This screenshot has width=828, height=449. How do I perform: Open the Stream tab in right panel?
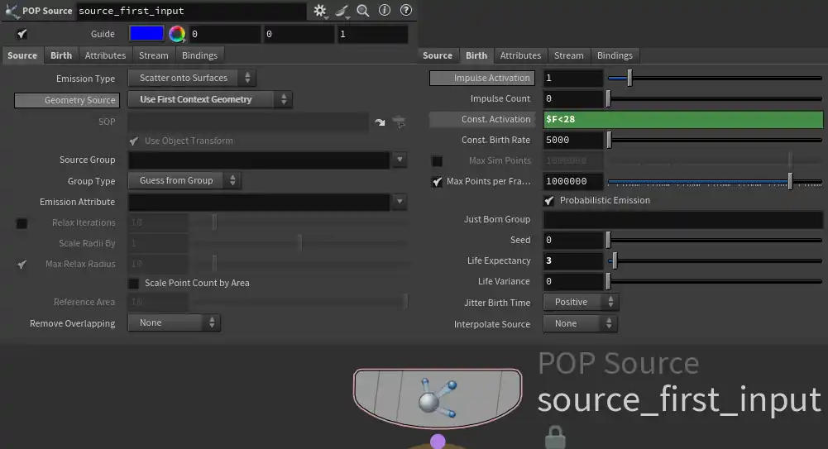tap(568, 55)
